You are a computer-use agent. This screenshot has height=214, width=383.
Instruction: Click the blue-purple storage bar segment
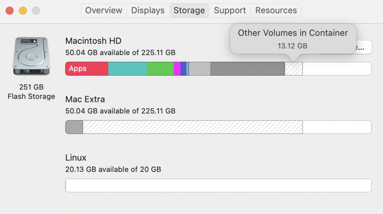pyautogui.click(x=183, y=69)
